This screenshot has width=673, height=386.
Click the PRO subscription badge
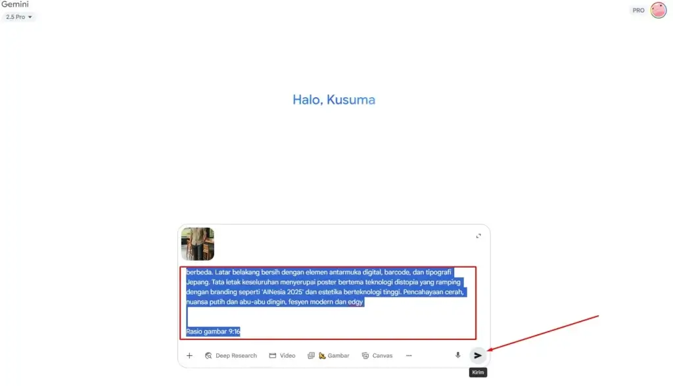(x=638, y=11)
